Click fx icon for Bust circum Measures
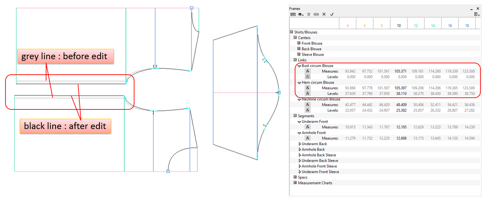Viewport: 488px width, 202px height. click(x=308, y=71)
